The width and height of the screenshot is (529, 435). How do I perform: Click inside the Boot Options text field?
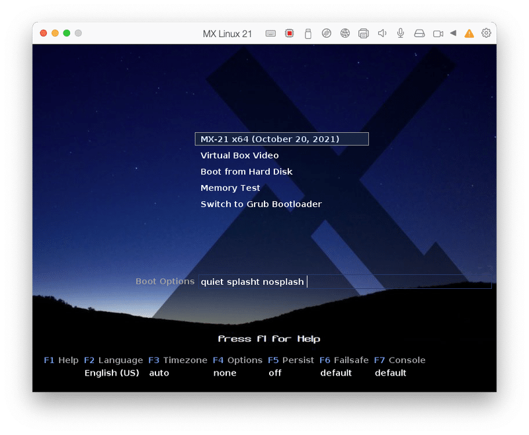(345, 282)
